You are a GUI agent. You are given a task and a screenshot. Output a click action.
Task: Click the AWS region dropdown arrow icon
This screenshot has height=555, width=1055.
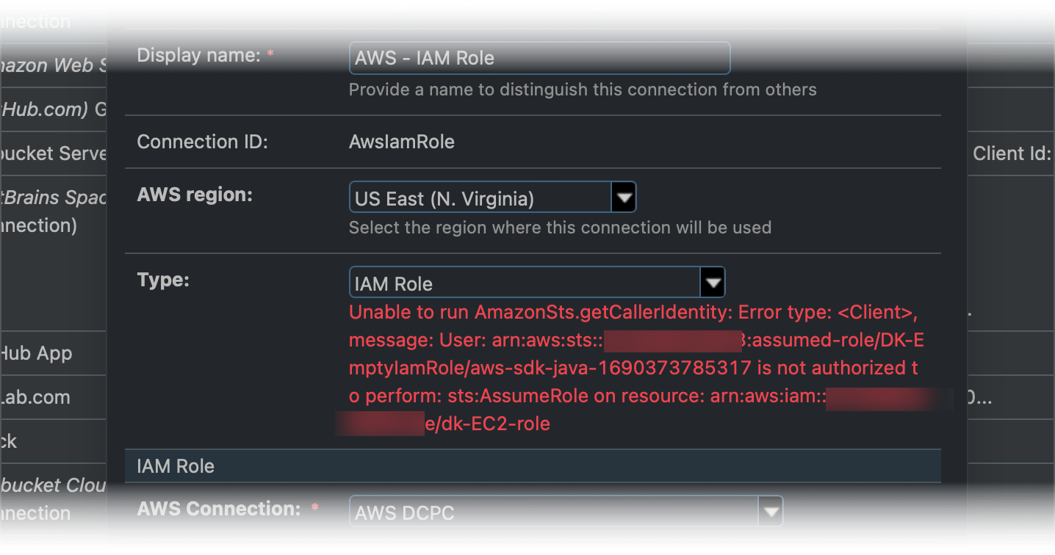(624, 197)
